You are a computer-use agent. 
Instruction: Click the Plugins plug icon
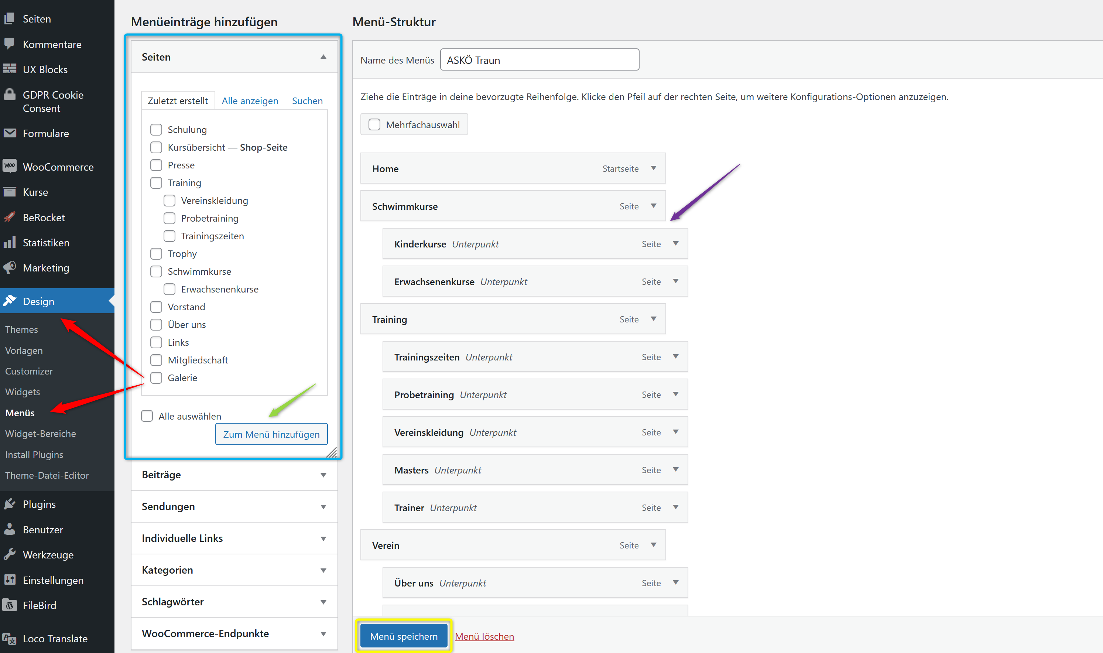(10, 504)
